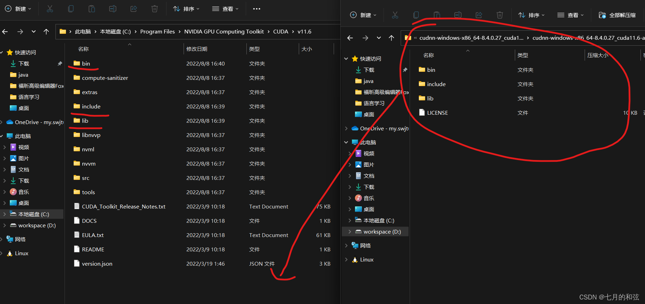Go up one level in left CUDA window

(x=46, y=32)
